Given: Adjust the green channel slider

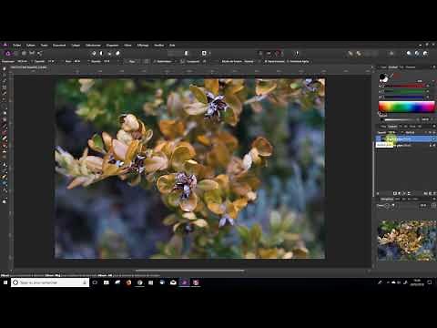Looking at the screenshot, I should click(404, 91).
